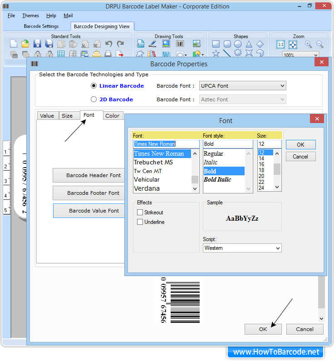The width and height of the screenshot is (334, 361).
Task: Select size 18 in the size list
Action: pyautogui.click(x=265, y=170)
